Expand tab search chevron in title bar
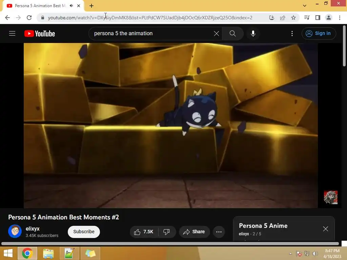Viewport: 347px width, 260px height. (x=305, y=6)
